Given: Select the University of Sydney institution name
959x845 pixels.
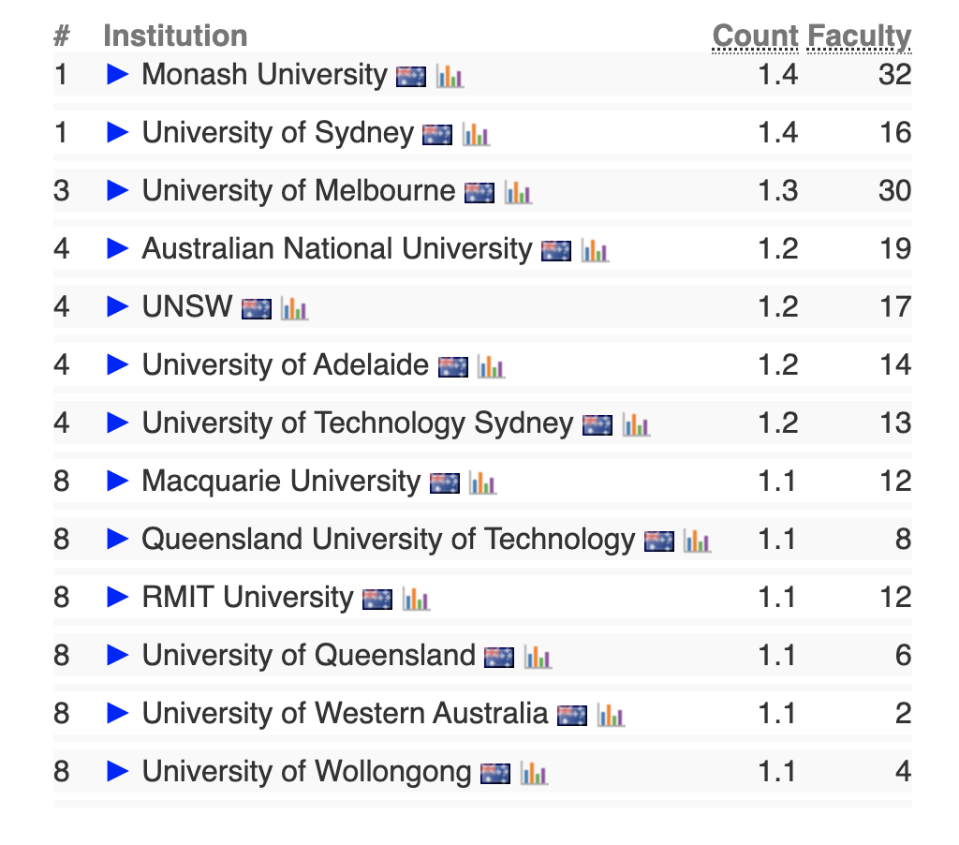Looking at the screenshot, I should (x=278, y=133).
